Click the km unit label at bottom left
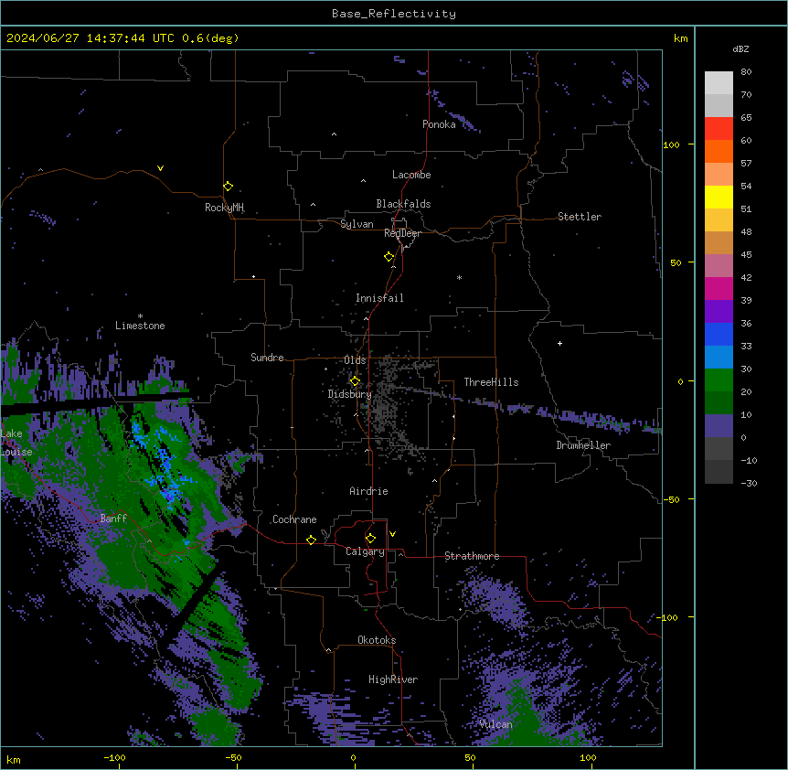 pos(14,760)
